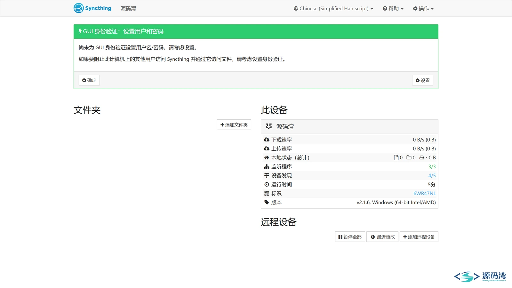The height and width of the screenshot is (288, 512).
Task: Click the globe icon beside Chinese language
Action: tap(296, 9)
